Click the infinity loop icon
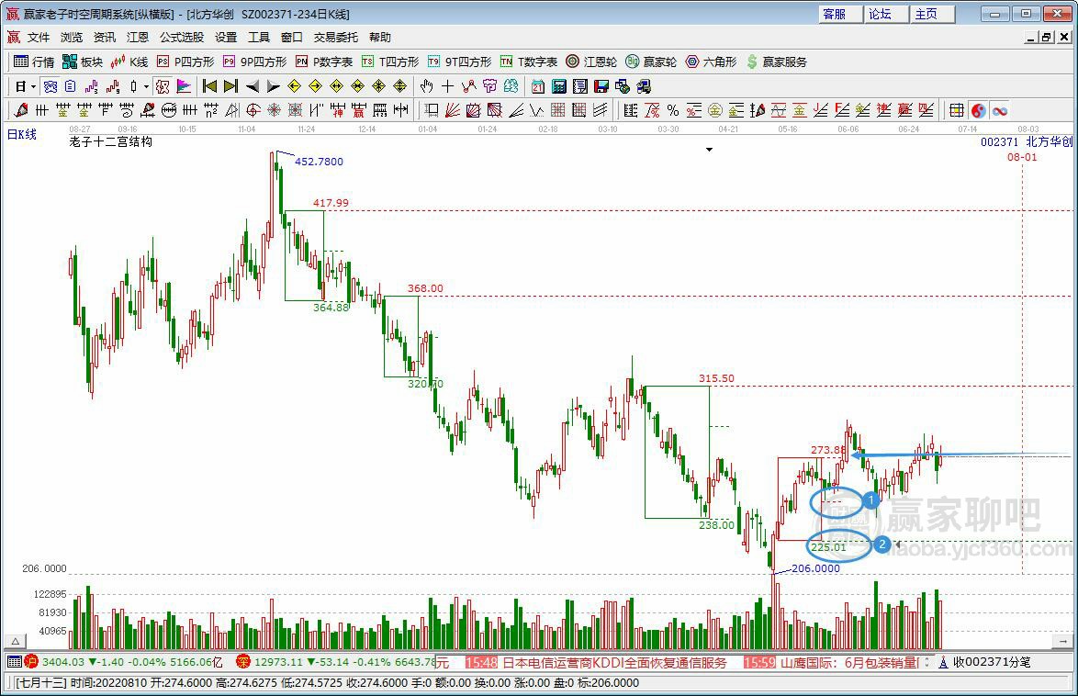 click(x=1000, y=110)
